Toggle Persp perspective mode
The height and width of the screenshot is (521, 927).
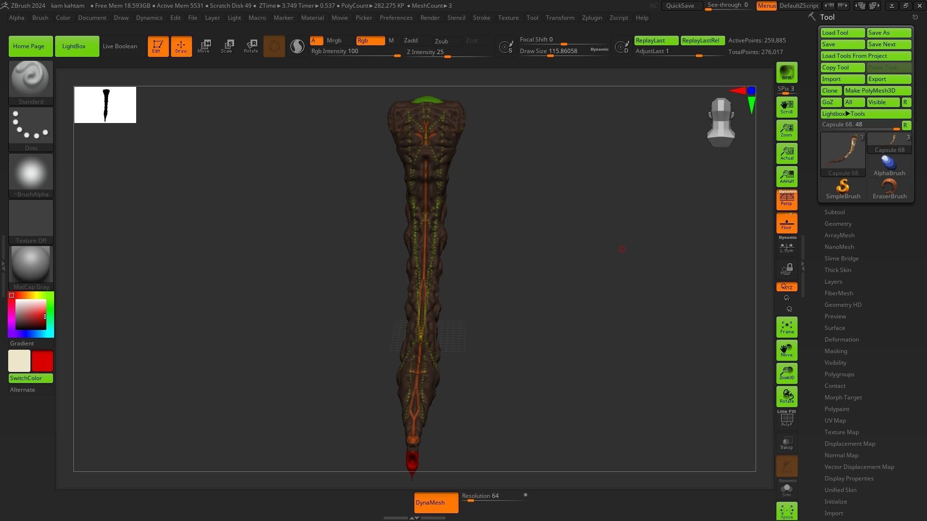point(787,200)
